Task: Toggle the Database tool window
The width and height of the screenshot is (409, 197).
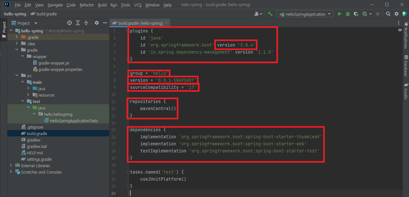Action: (x=405, y=65)
